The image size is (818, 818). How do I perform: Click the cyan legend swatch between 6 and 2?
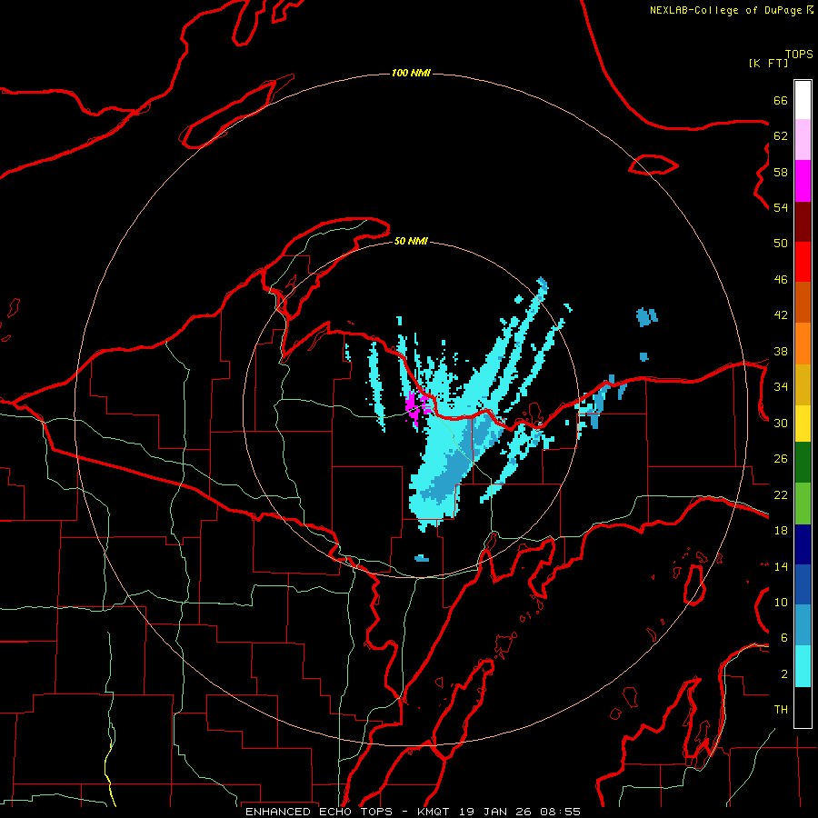pyautogui.click(x=803, y=666)
